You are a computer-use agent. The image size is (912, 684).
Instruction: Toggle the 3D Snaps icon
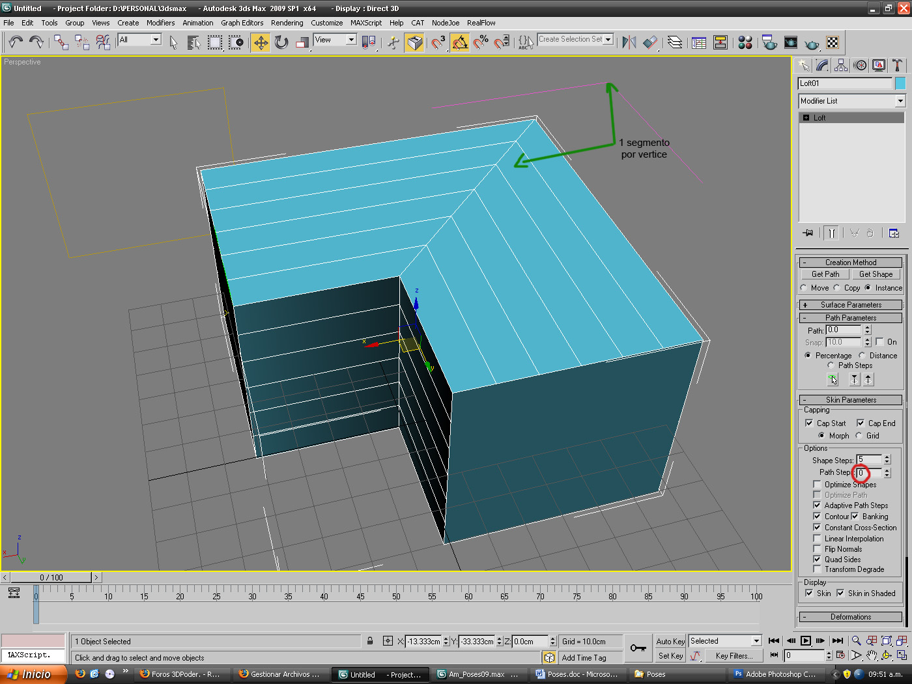click(438, 42)
